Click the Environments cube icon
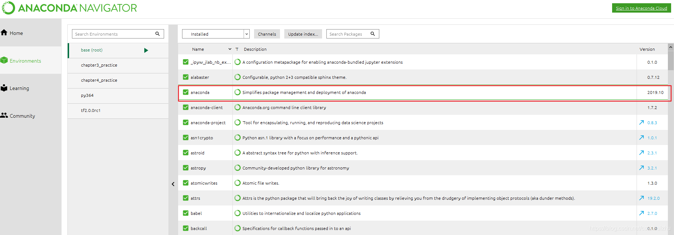Image resolution: width=674 pixels, height=235 pixels. 4,60
